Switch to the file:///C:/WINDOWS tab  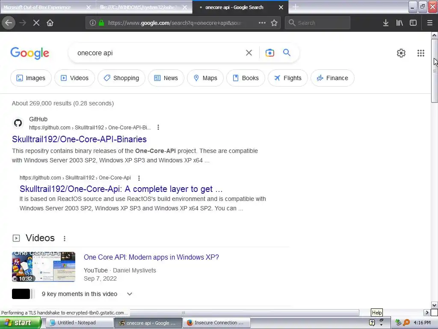click(137, 7)
